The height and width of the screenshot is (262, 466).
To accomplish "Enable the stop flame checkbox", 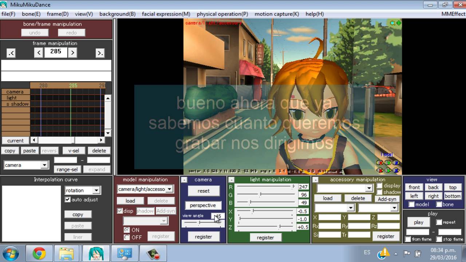I will [439, 239].
